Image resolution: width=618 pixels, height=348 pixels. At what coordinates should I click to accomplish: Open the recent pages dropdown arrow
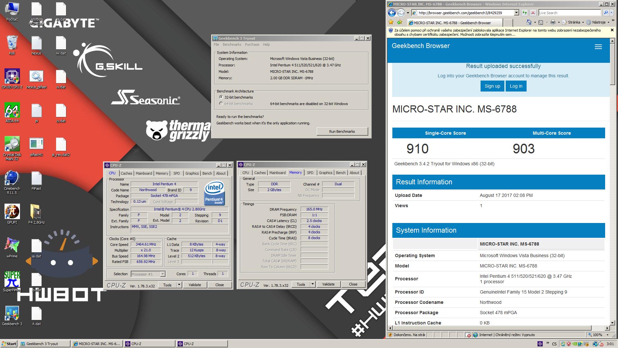click(x=408, y=13)
